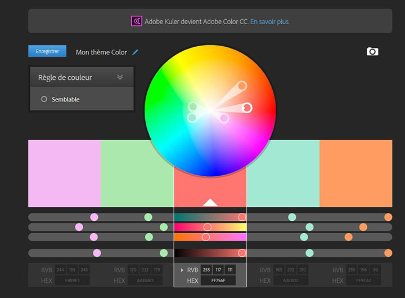Click the RVB field showing 170
405x298 pixels.
[133, 270]
